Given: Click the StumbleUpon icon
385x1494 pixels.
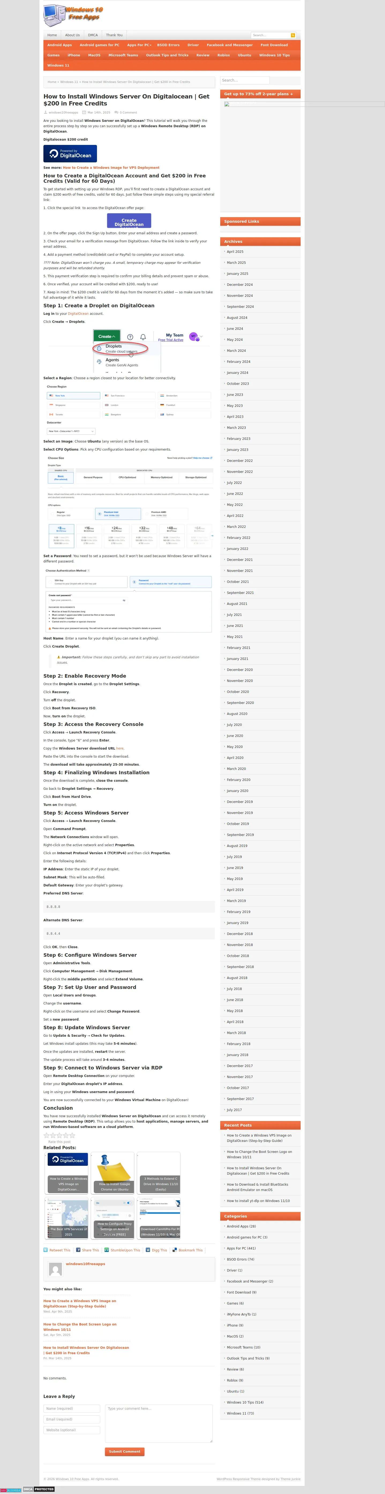Looking at the screenshot, I should click(x=107, y=1250).
